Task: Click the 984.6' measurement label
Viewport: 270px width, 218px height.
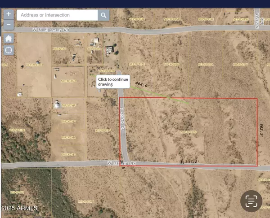Action: pos(142,84)
